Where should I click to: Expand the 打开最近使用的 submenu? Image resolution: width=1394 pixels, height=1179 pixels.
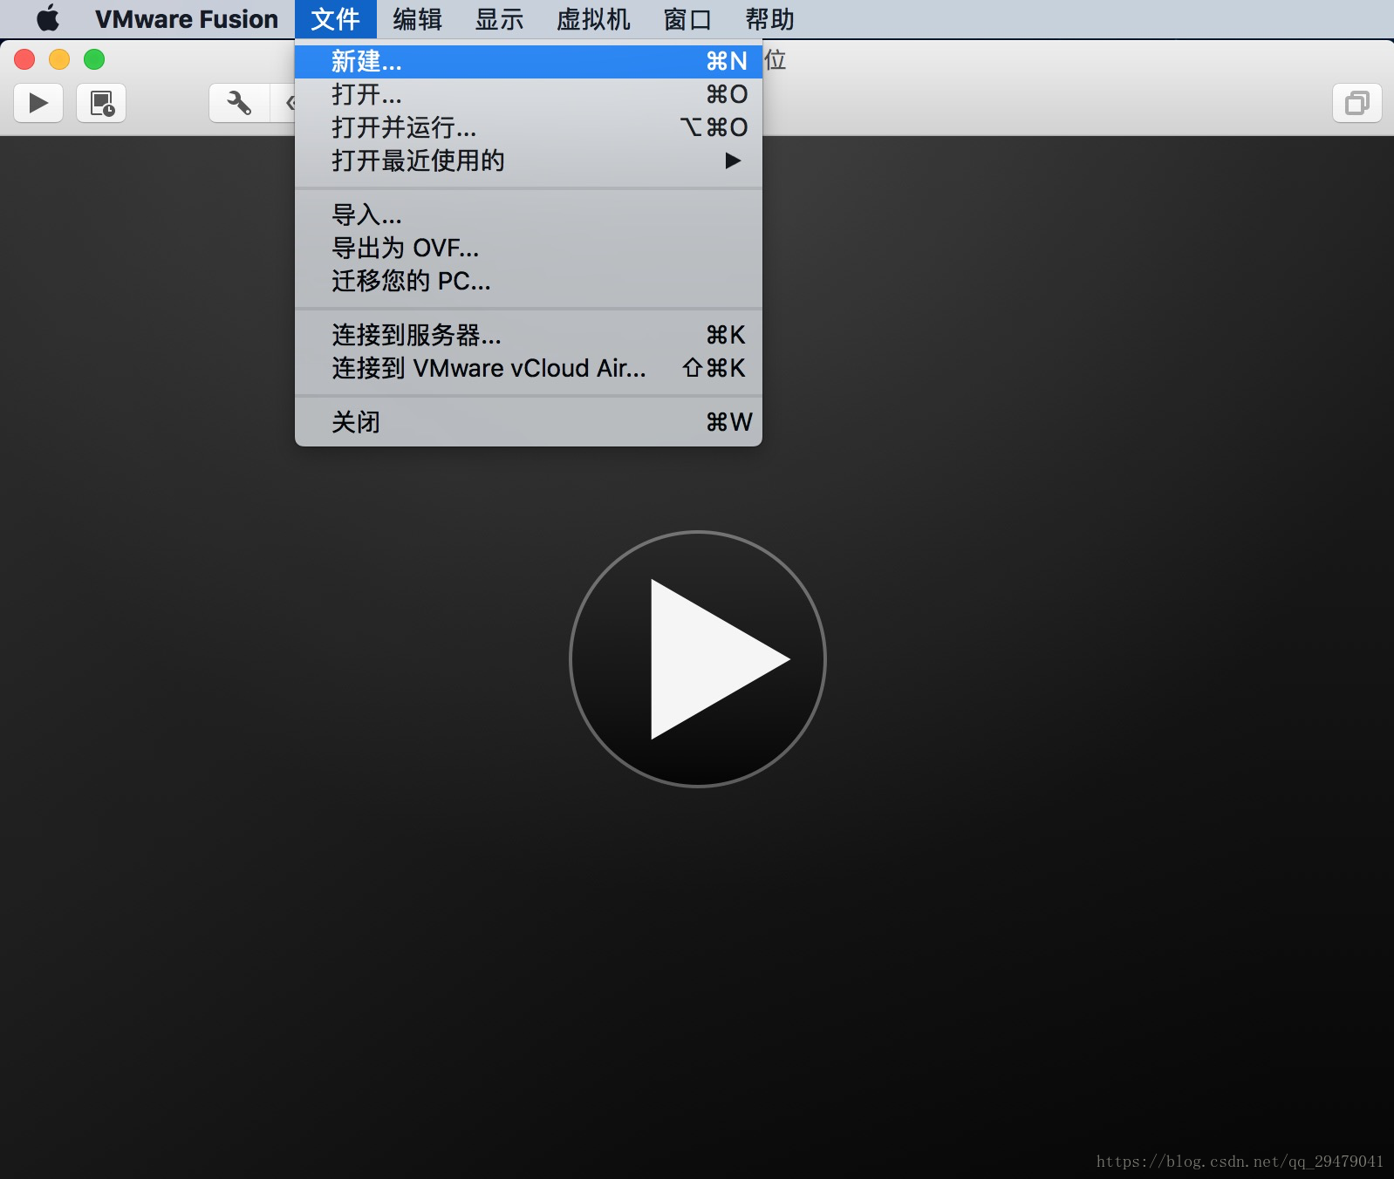pyautogui.click(x=529, y=160)
